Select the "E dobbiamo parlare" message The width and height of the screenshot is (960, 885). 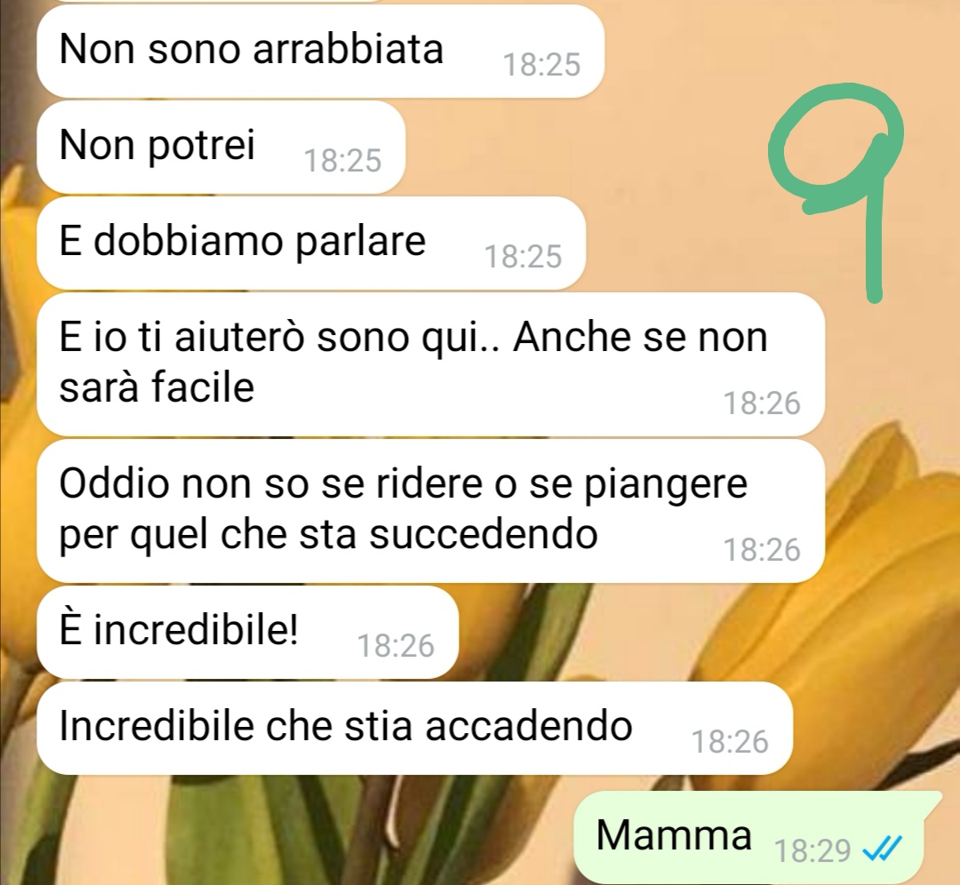[311, 243]
